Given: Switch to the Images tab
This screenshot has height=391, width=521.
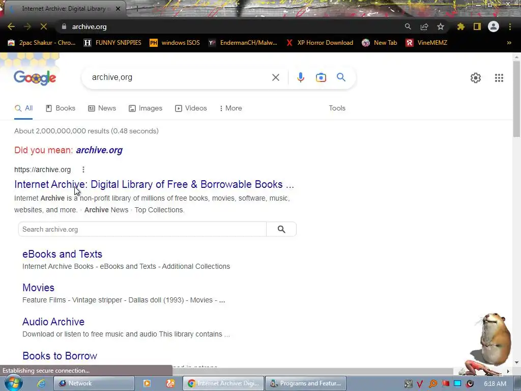Looking at the screenshot, I should [x=146, y=108].
